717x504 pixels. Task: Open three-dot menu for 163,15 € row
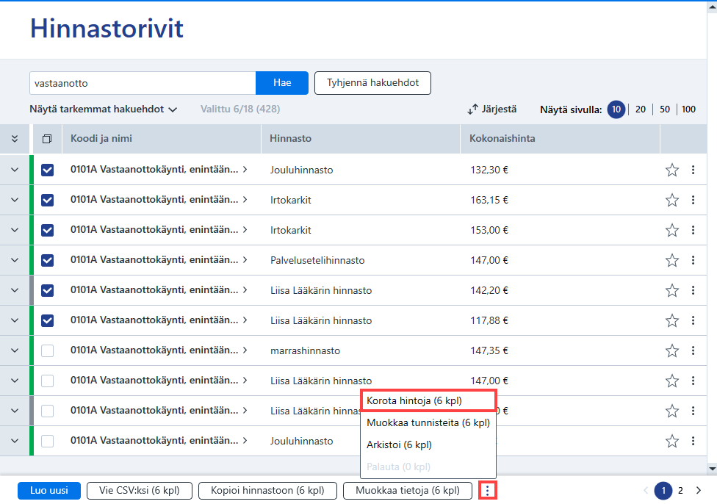(x=693, y=200)
